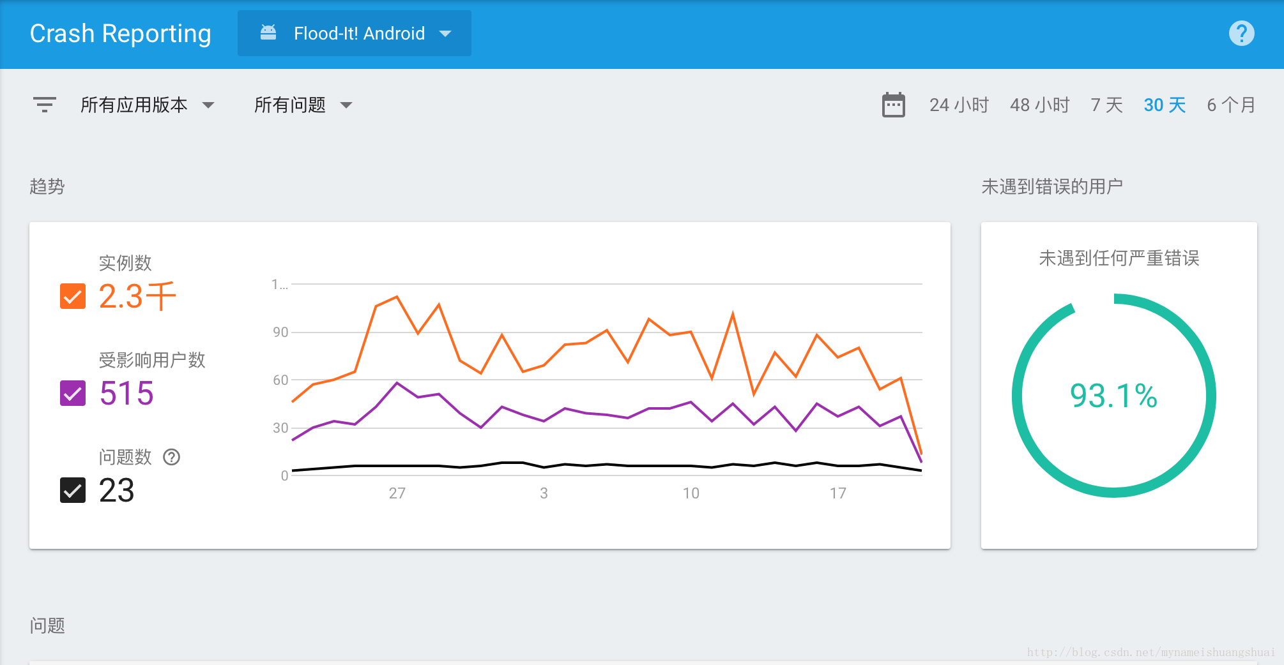Select the 48 小时 time range
Viewport: 1284px width, 665px height.
coord(1039,105)
